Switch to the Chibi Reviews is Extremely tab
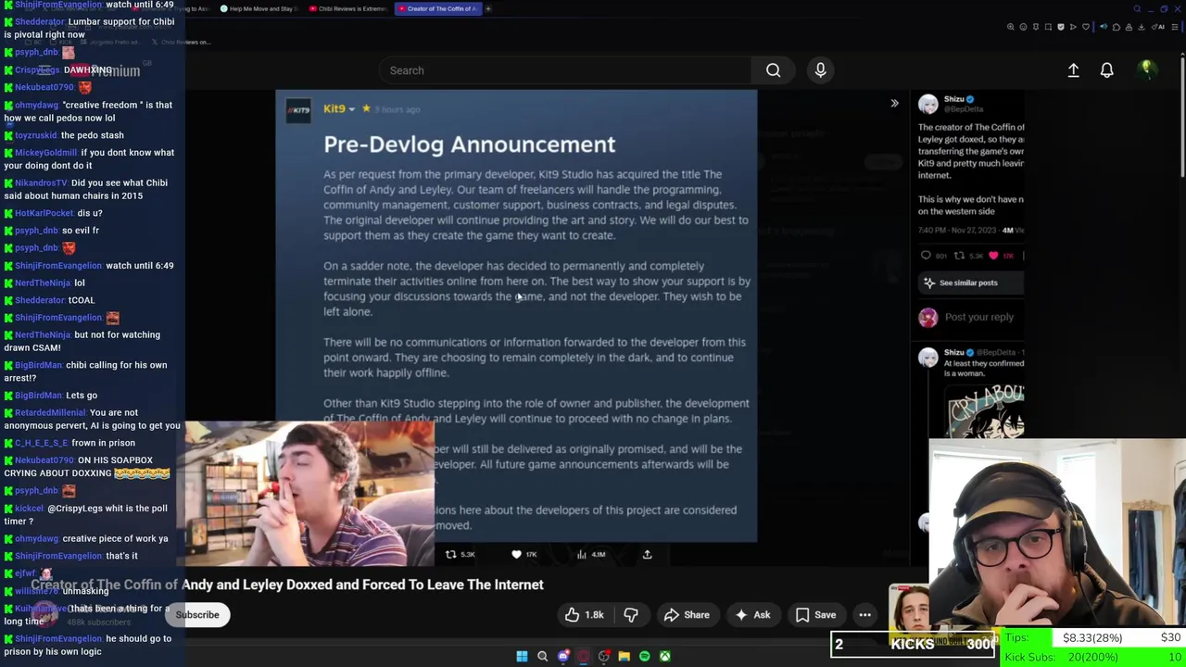Screen dimensions: 1186x667 [x=348, y=9]
